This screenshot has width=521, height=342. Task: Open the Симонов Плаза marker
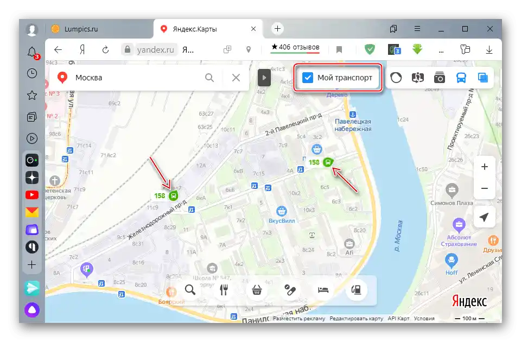click(x=452, y=191)
